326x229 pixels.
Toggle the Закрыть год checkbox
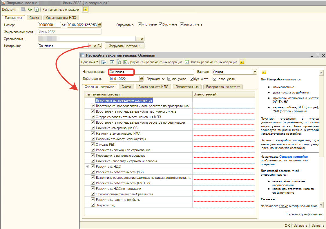pyautogui.click(x=93, y=205)
